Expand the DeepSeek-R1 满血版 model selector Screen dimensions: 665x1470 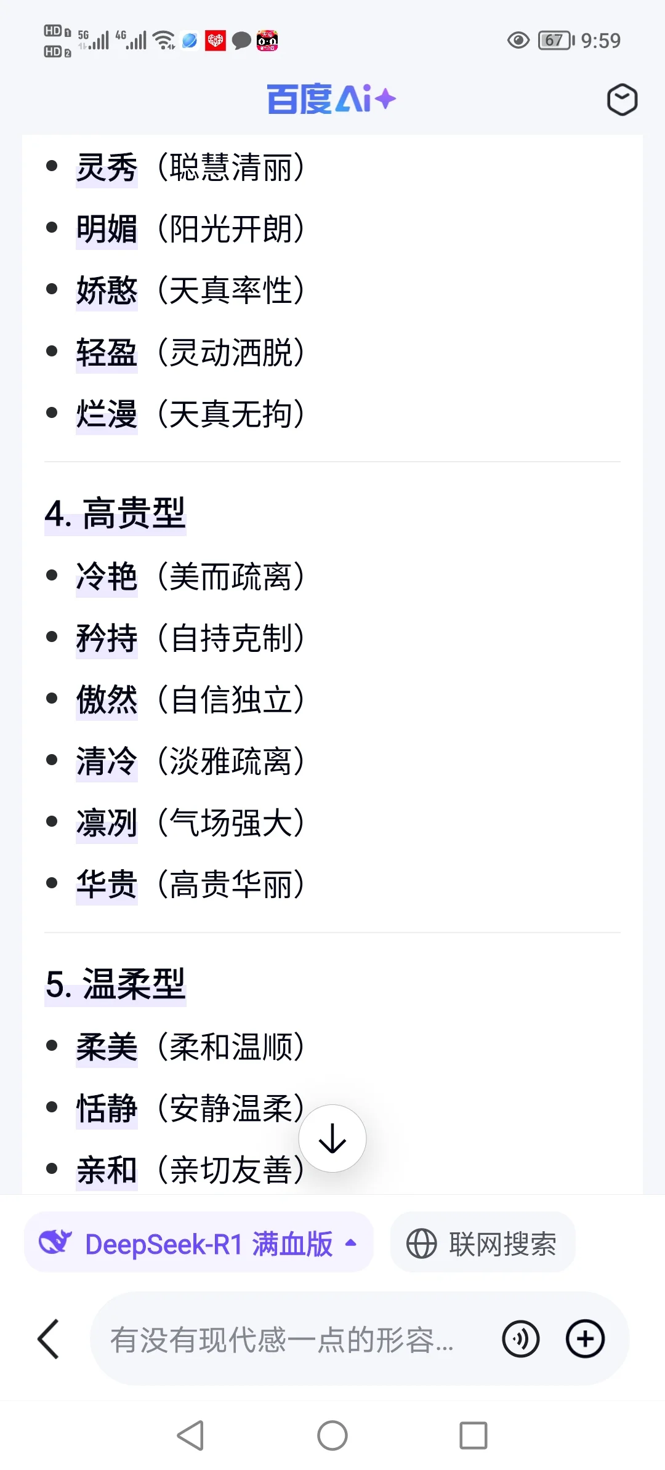click(x=199, y=1243)
